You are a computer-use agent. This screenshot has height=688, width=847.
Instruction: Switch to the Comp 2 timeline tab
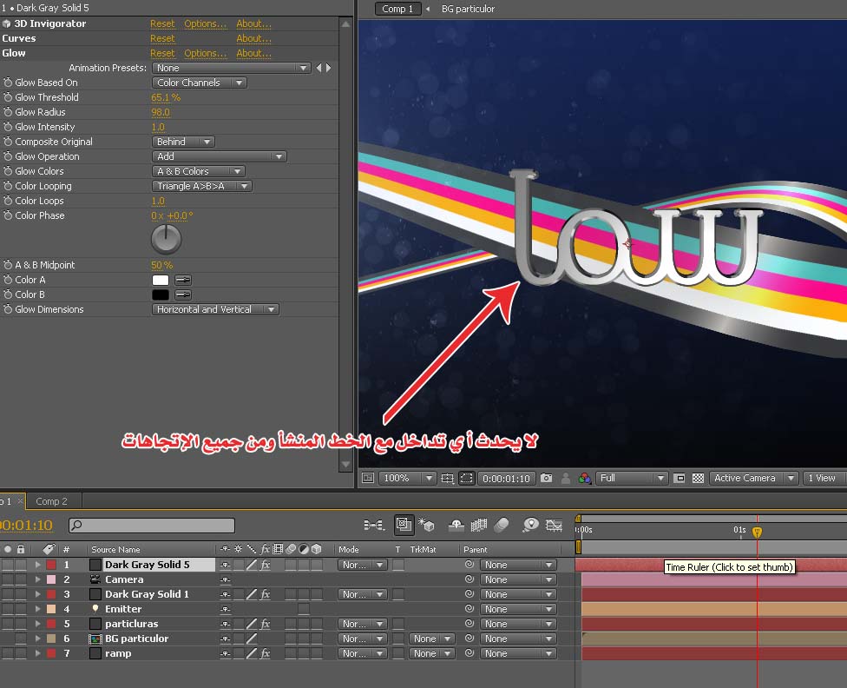(x=50, y=501)
